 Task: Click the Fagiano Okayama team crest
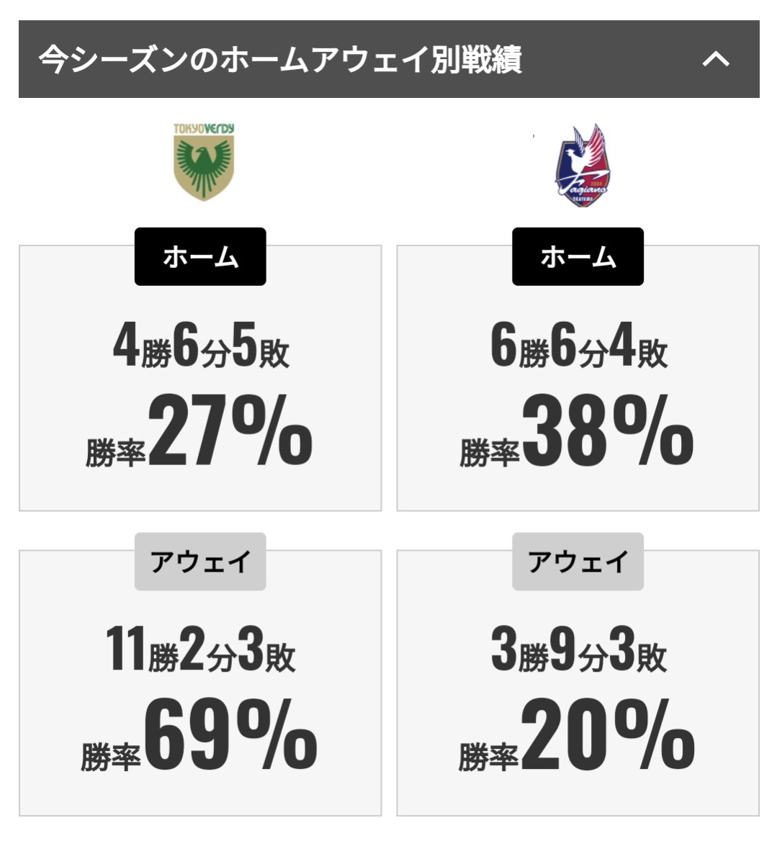tap(583, 166)
